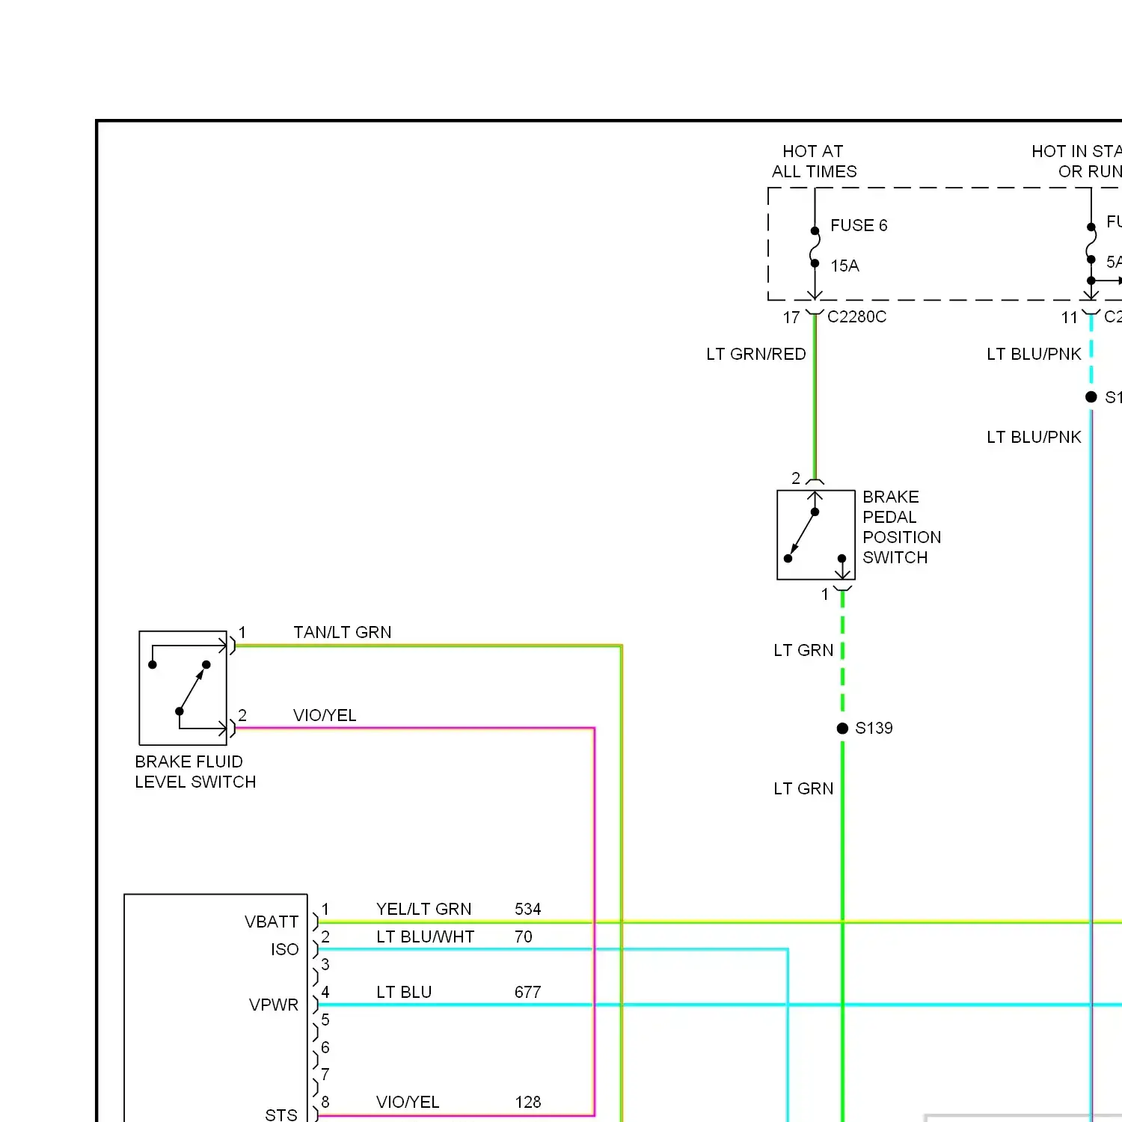Click circuit number 128

[528, 1102]
